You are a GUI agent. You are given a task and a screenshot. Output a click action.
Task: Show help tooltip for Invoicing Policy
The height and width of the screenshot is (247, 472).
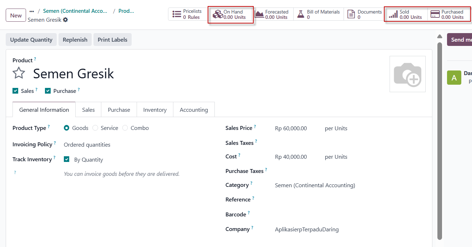[55, 143]
